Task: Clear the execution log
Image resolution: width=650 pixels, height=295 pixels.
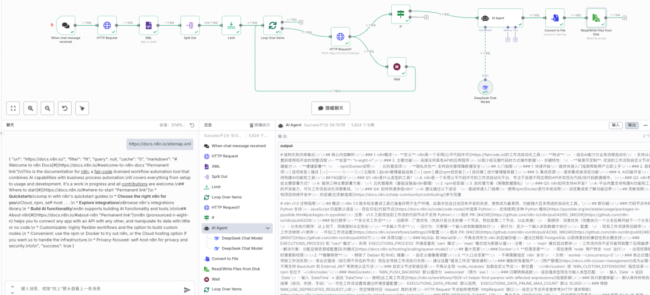Action: [x=259, y=125]
